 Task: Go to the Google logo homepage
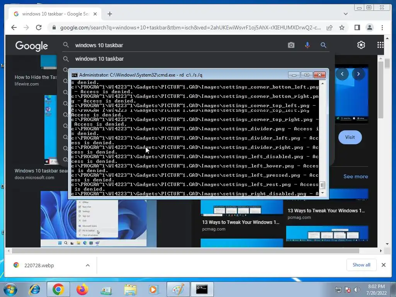tap(32, 46)
